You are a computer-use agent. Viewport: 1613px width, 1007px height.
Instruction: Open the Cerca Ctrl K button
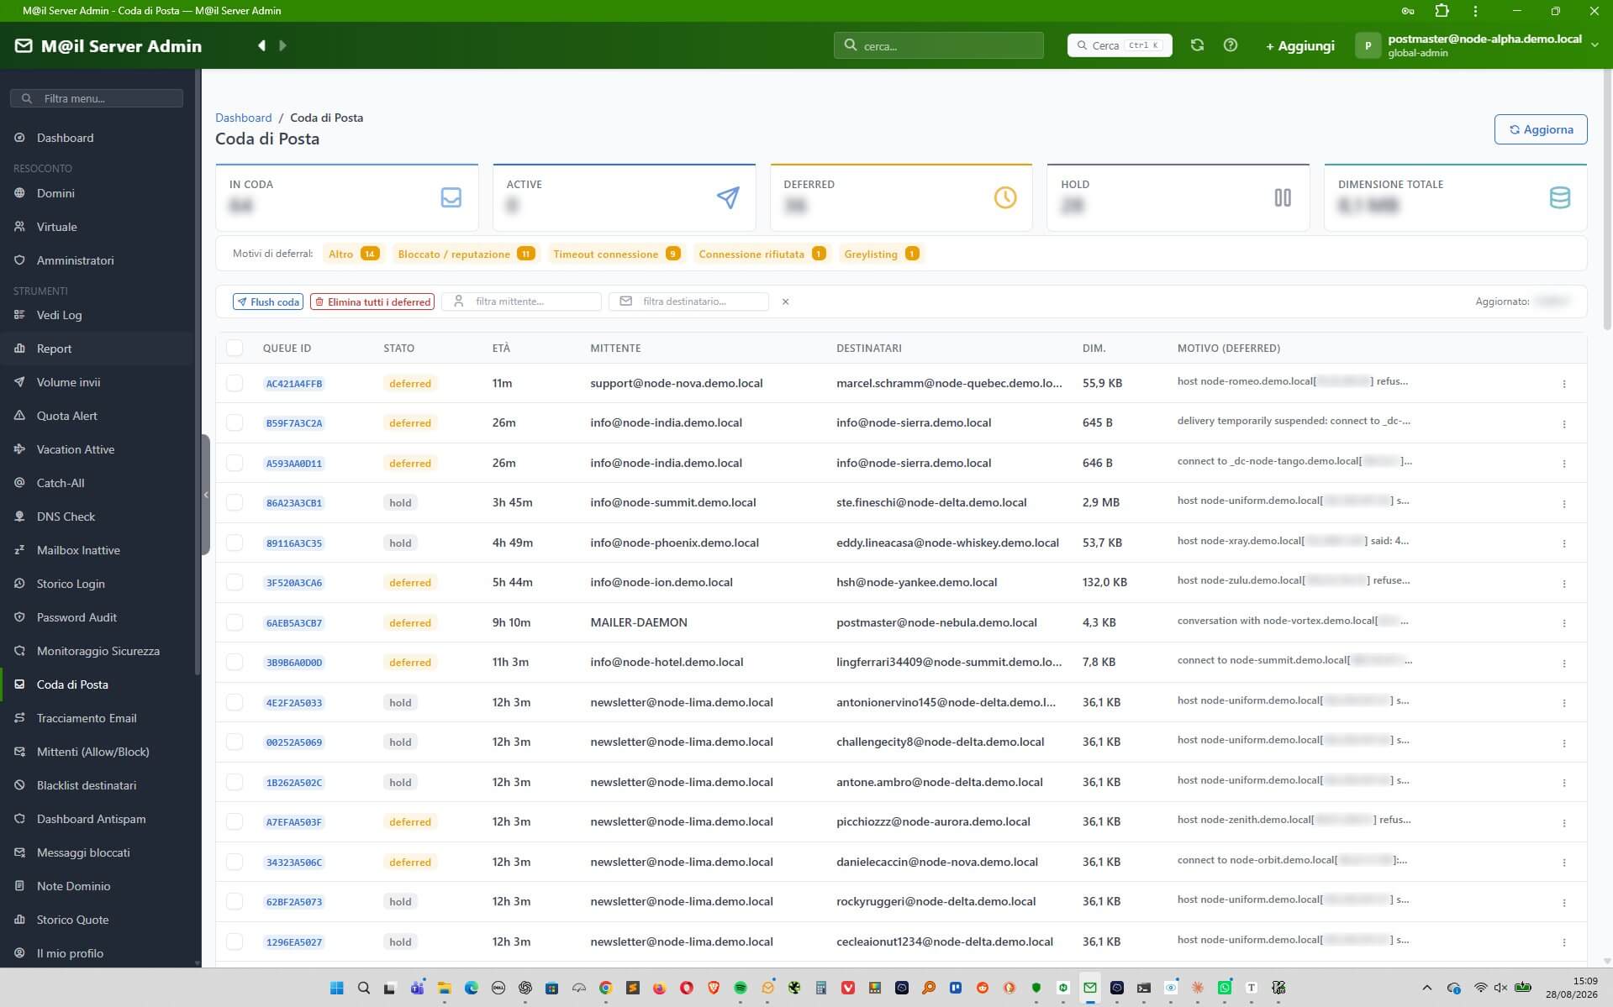click(x=1120, y=45)
